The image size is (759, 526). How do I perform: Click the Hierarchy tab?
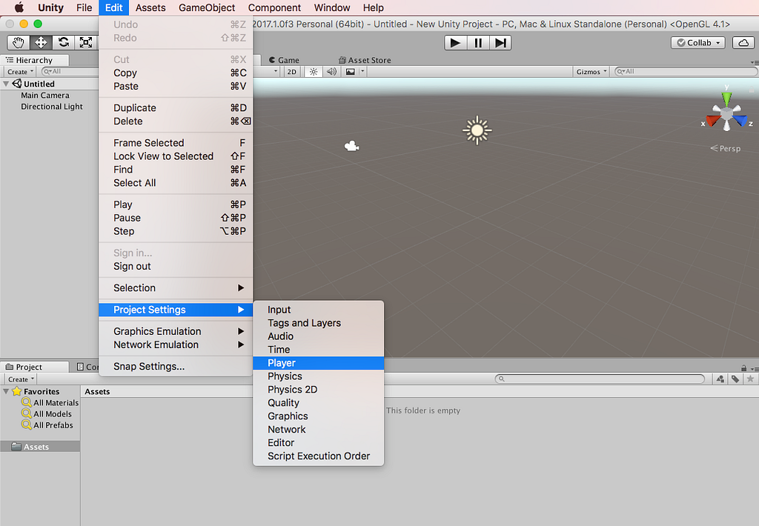[x=34, y=60]
